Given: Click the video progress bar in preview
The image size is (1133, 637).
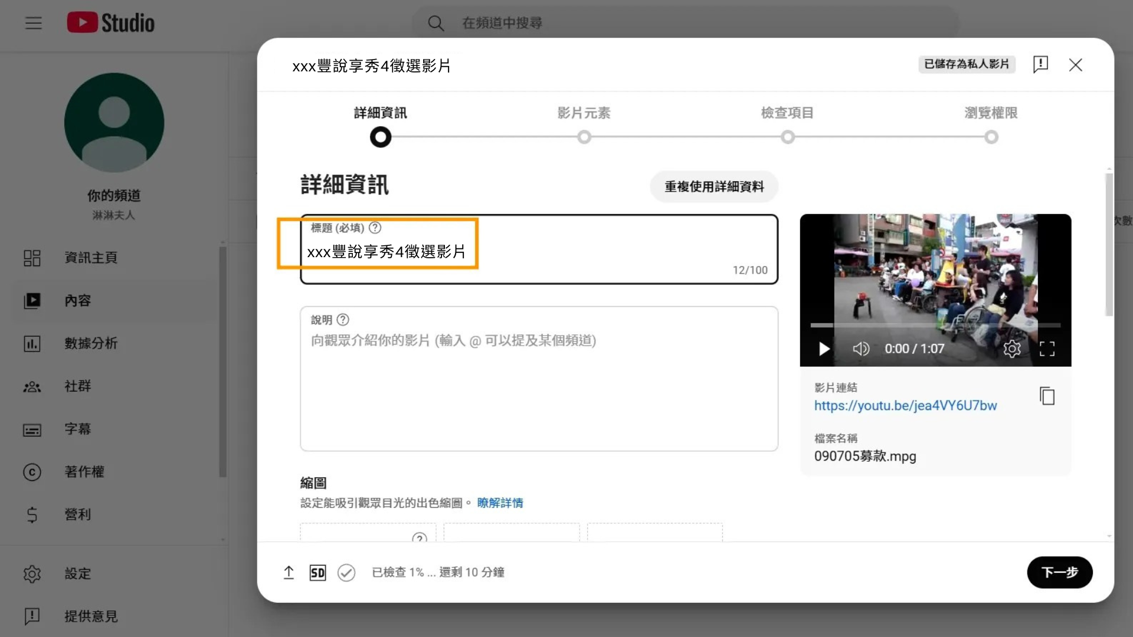Looking at the screenshot, I should 935,325.
